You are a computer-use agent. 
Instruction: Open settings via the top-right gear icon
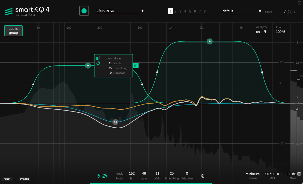pyautogui.click(x=299, y=3)
